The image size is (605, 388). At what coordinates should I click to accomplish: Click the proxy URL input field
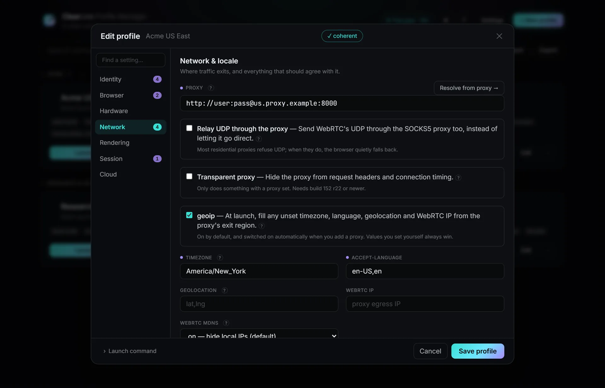point(342,103)
